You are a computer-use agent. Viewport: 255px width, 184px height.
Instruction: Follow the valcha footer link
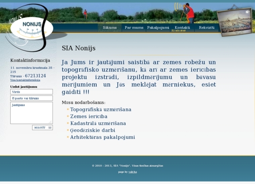[133, 172]
